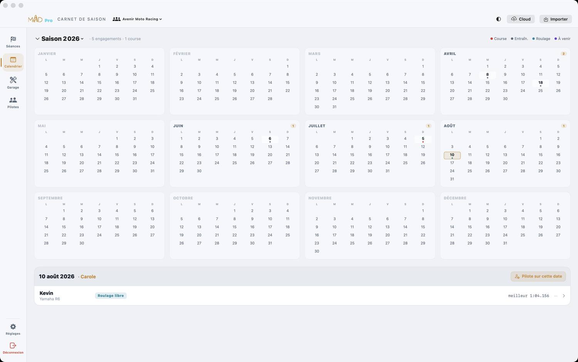Open the Saison 2026 season selector
This screenshot has height=362, width=578.
coord(62,39)
